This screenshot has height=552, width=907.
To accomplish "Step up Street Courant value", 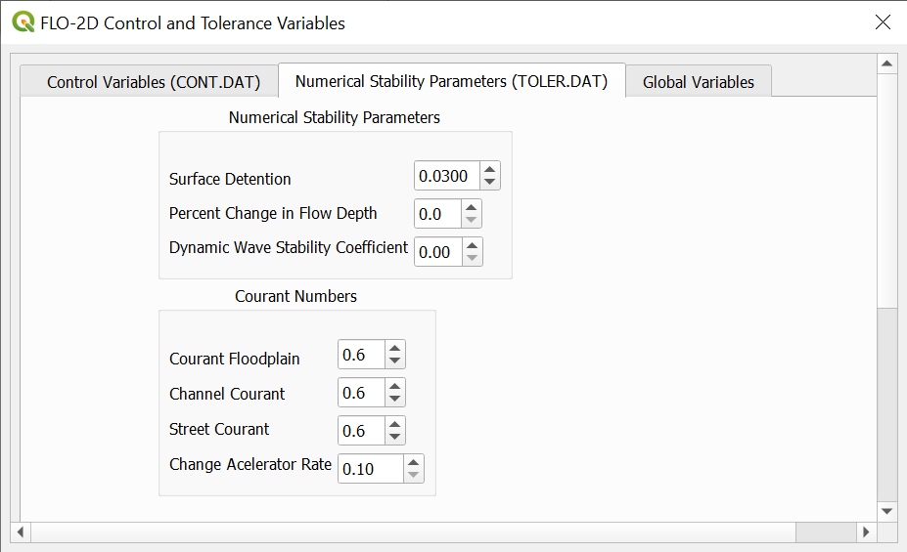I will (394, 423).
